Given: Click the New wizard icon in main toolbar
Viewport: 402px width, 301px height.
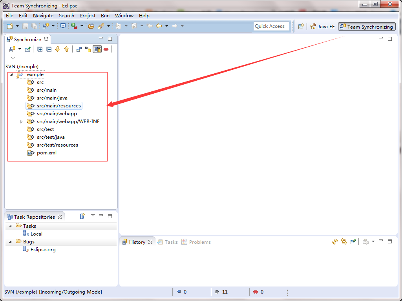Looking at the screenshot, I should point(10,26).
